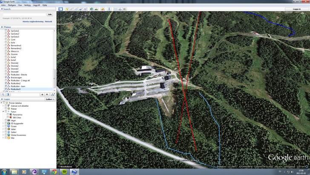This screenshot has width=310, height=175.
Task: Toggle the sidebar panel toolbar button
Action: [x=60, y=9]
